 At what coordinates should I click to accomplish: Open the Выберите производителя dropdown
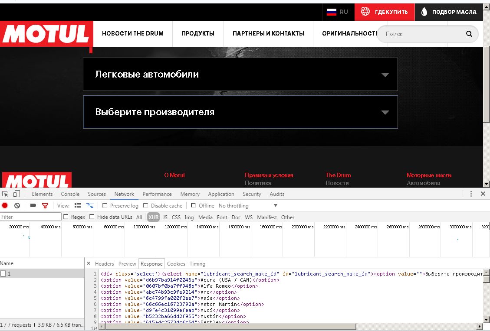(x=240, y=112)
